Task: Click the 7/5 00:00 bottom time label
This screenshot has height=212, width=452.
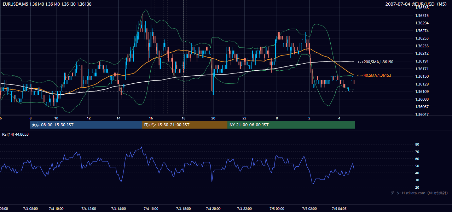Action: point(277,208)
